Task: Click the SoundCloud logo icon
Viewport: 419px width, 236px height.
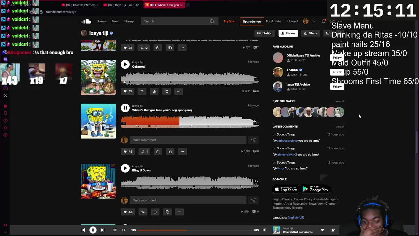Action: 86,21
